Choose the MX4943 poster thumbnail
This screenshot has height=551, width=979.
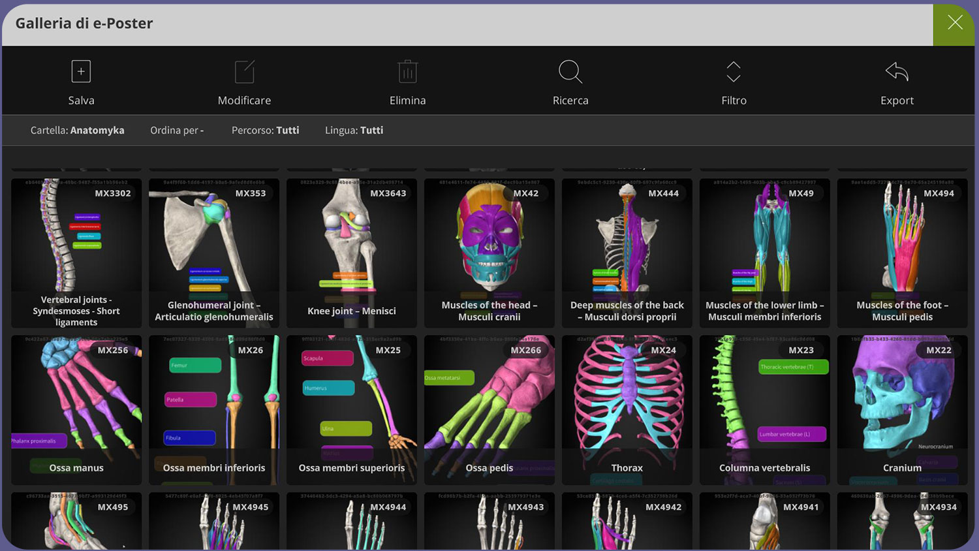pyautogui.click(x=489, y=521)
